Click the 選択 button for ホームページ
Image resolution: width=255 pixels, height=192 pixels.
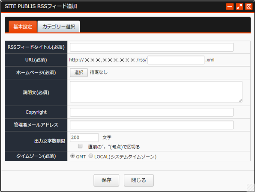79,73
